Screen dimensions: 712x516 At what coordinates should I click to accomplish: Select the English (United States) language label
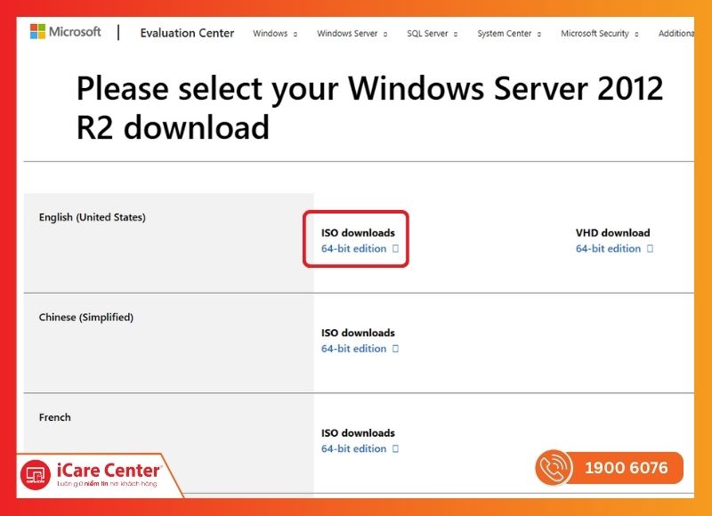(x=93, y=217)
